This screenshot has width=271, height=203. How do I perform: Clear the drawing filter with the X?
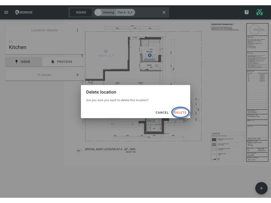(x=164, y=12)
